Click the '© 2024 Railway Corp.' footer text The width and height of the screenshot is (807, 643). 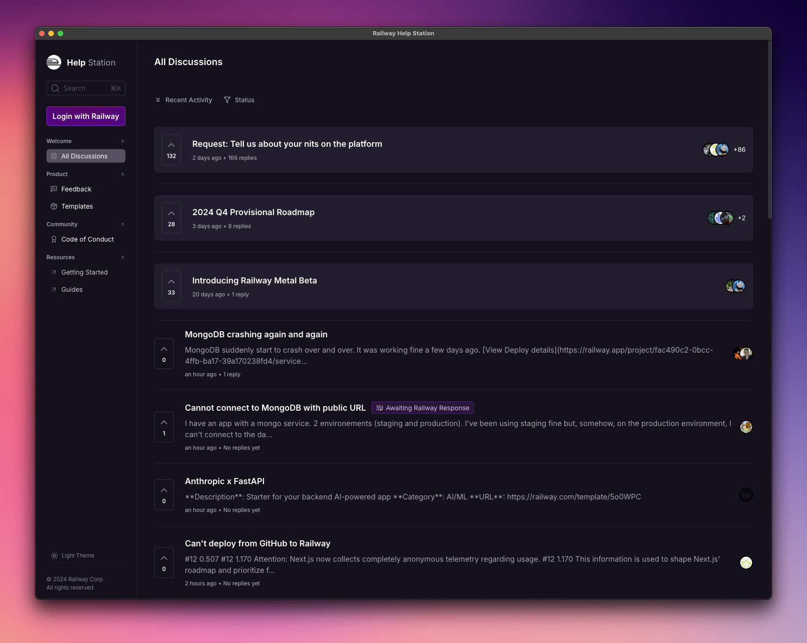point(75,579)
